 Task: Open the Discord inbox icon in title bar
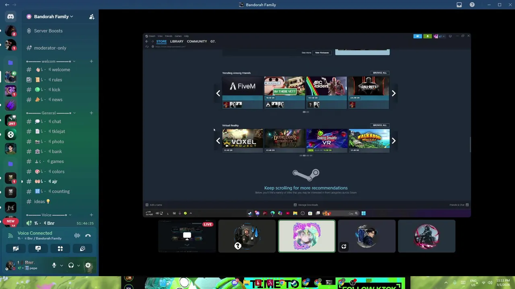(x=459, y=5)
